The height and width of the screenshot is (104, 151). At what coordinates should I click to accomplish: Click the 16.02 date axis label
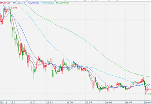[33, 103]
